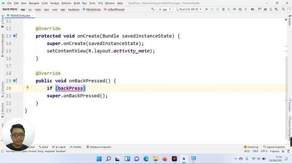This screenshot has width=292, height=164.
Task: Click the read-only lock icon in status bar
Action: tap(283, 151)
